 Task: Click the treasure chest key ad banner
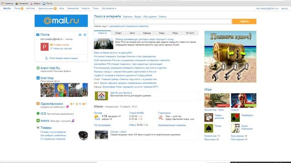(x=231, y=57)
